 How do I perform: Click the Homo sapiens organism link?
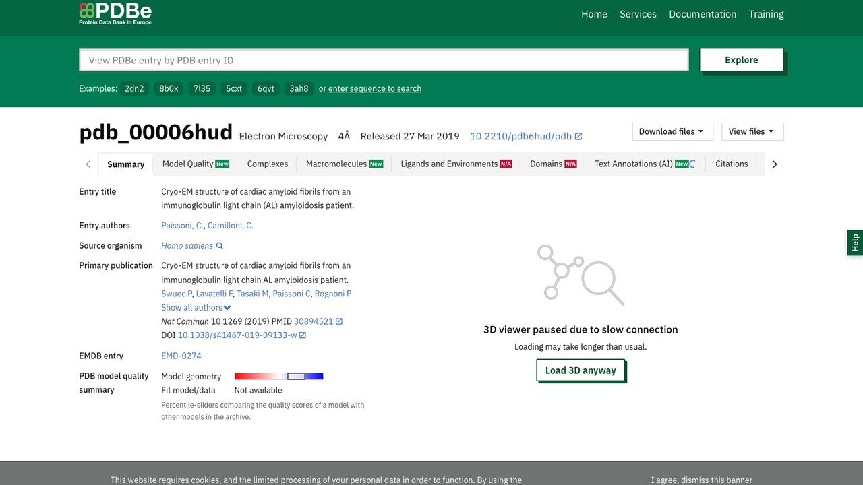(x=187, y=246)
